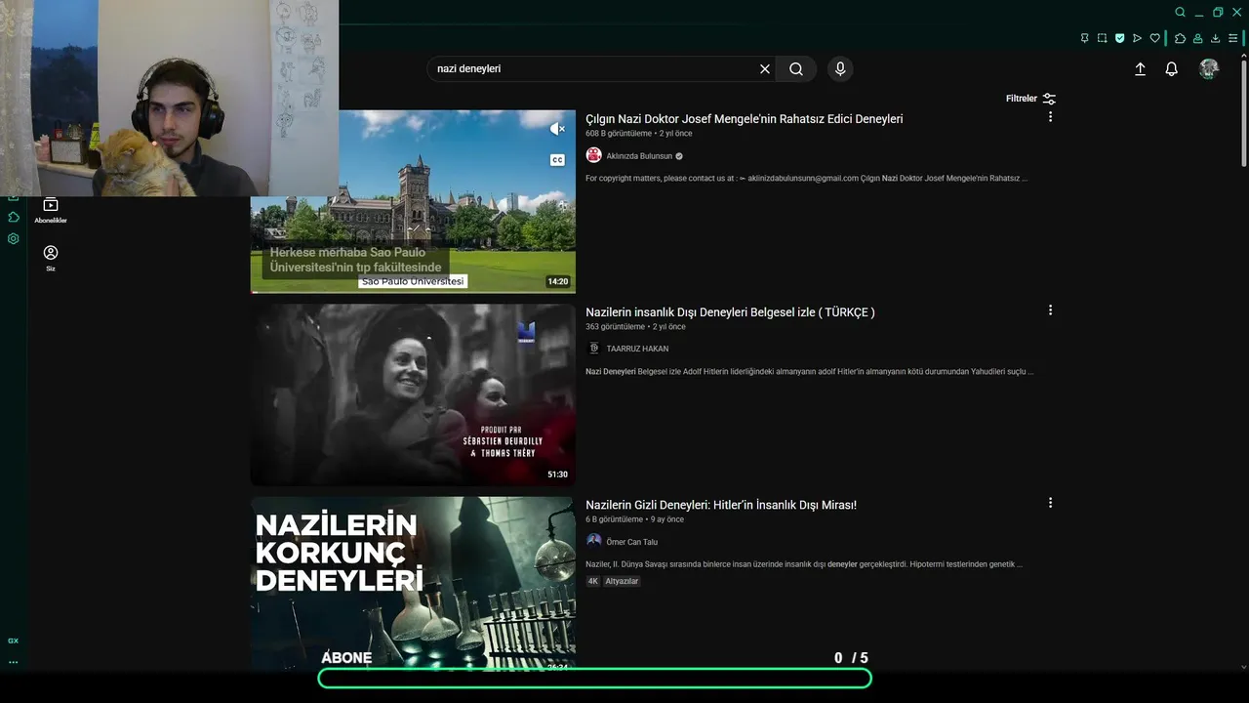Start voice search with the microphone

pos(840,69)
